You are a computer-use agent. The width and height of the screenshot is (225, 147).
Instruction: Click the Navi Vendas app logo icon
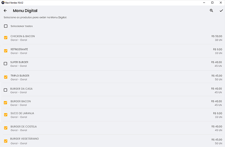click(3, 3)
